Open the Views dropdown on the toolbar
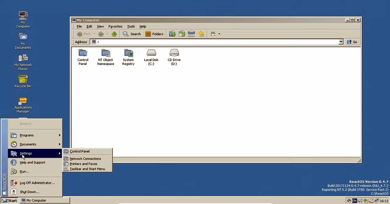 (220, 34)
